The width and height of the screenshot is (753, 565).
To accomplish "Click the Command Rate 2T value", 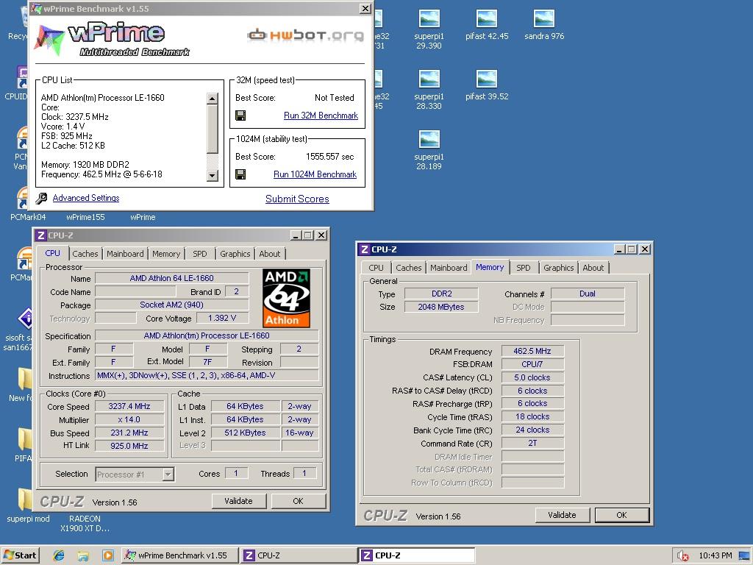I will tap(532, 444).
